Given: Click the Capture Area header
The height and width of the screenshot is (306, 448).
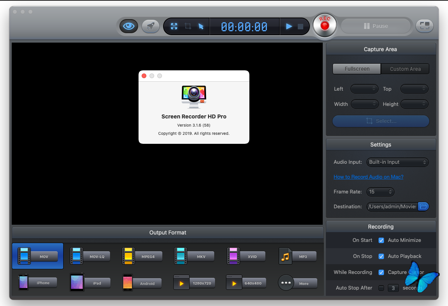Looking at the screenshot, I should tap(380, 49).
